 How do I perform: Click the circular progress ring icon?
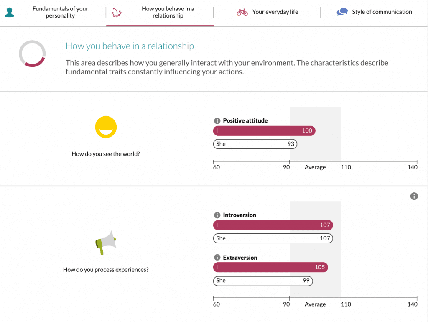(x=32, y=54)
